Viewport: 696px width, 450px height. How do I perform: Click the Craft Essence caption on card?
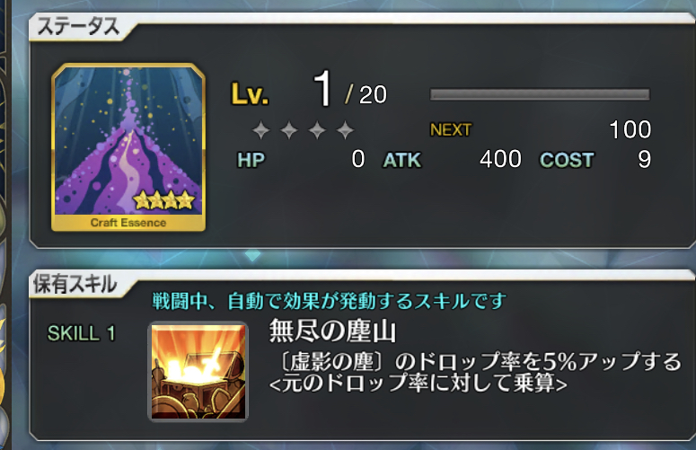pyautogui.click(x=128, y=223)
